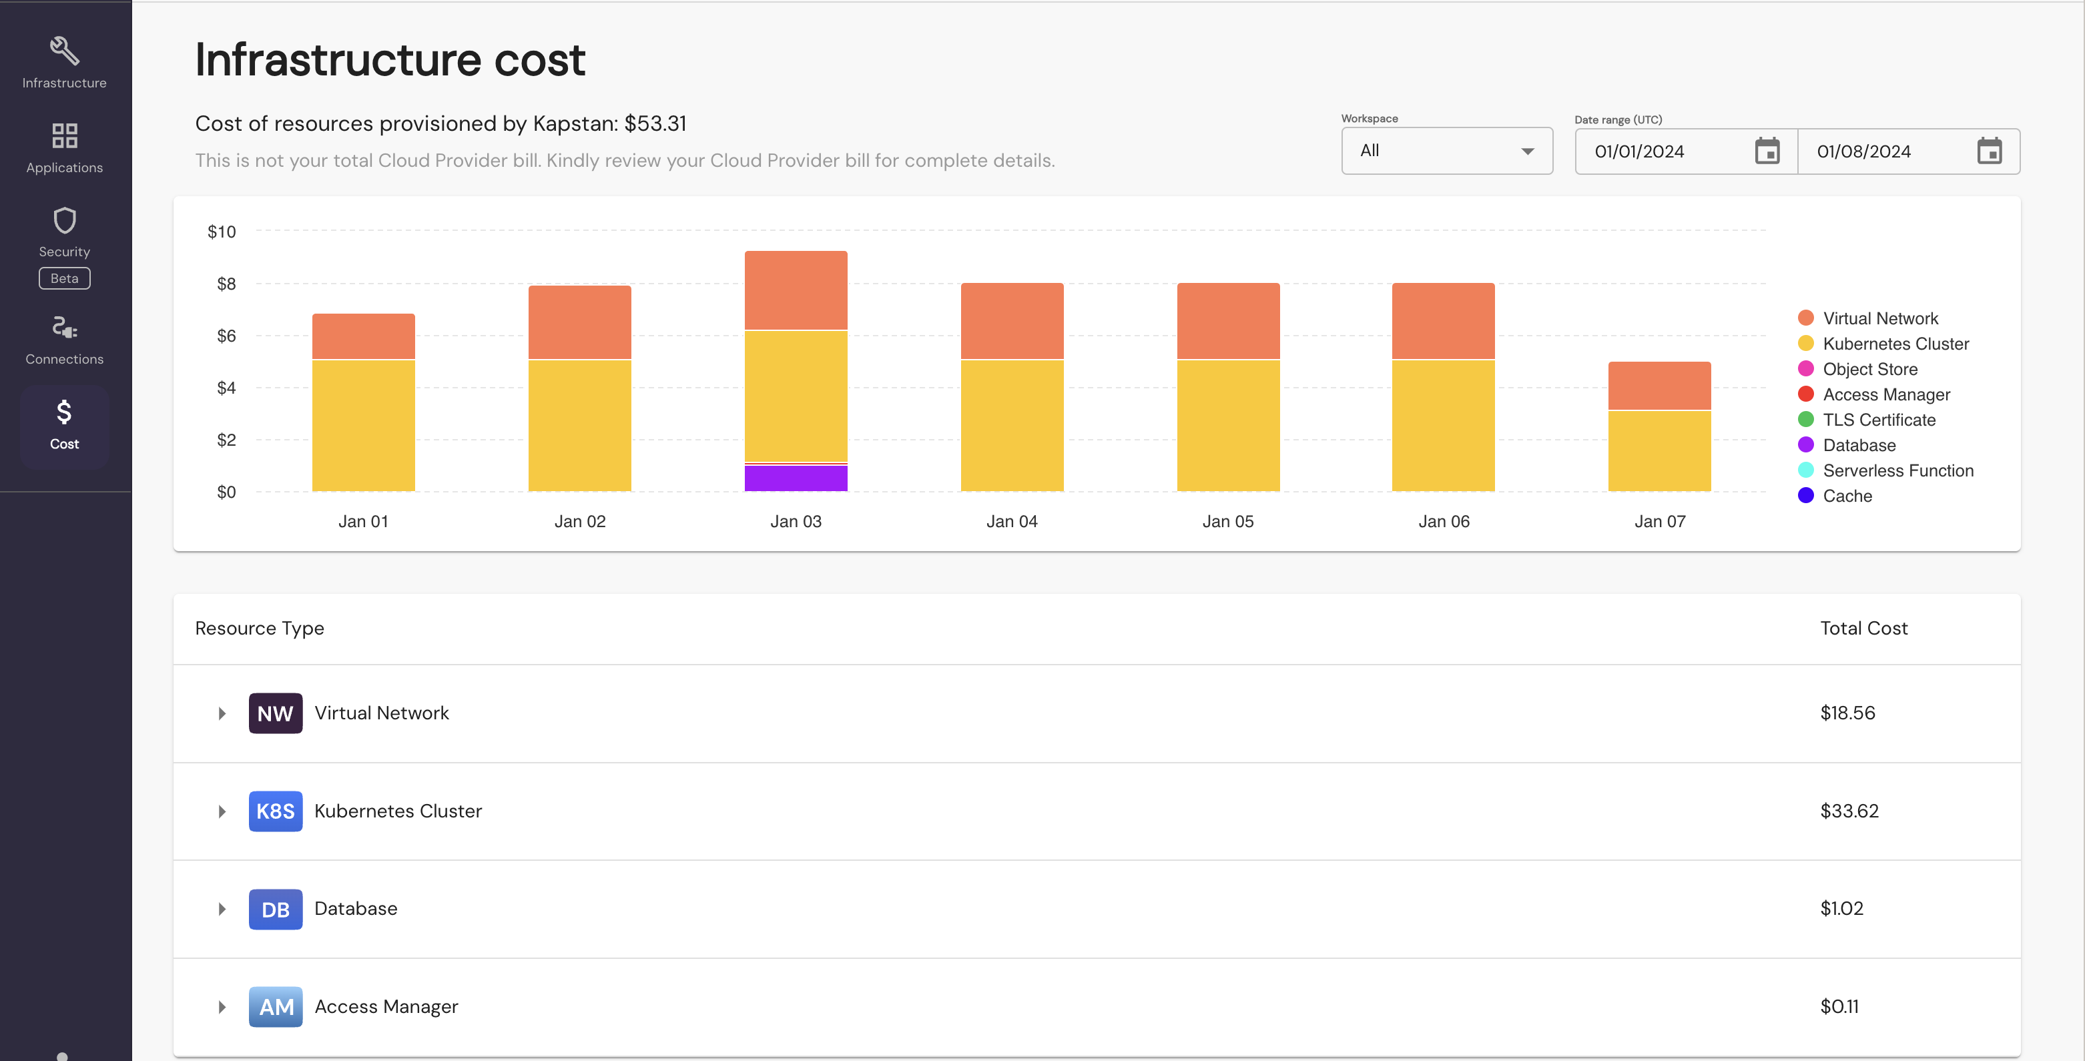Open Applications grid icon in sidebar
Screen dimensions: 2085x1061
[64, 136]
